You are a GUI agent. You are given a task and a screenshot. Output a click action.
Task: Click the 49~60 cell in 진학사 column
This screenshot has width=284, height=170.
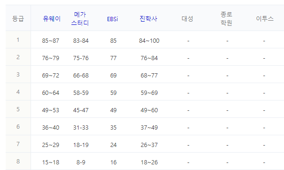coord(149,110)
